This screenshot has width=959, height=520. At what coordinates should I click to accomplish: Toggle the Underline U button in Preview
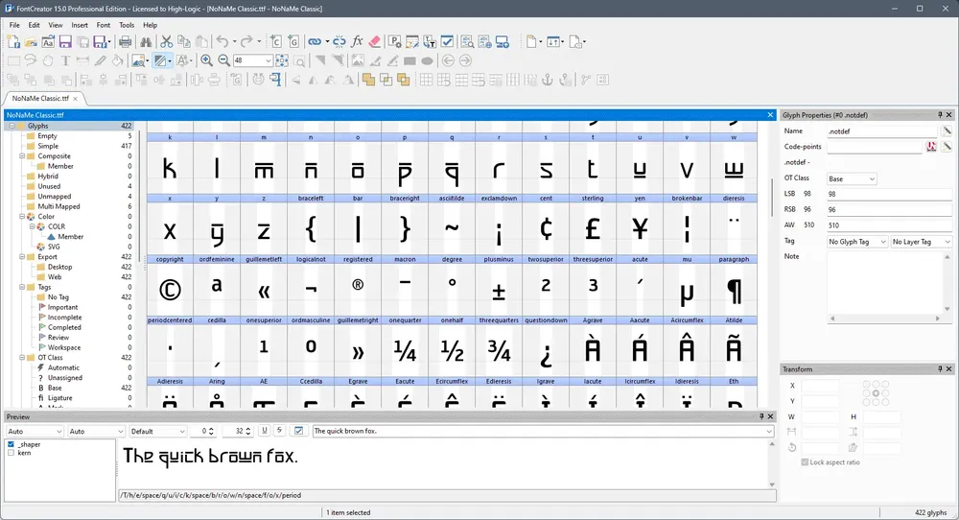(x=265, y=431)
